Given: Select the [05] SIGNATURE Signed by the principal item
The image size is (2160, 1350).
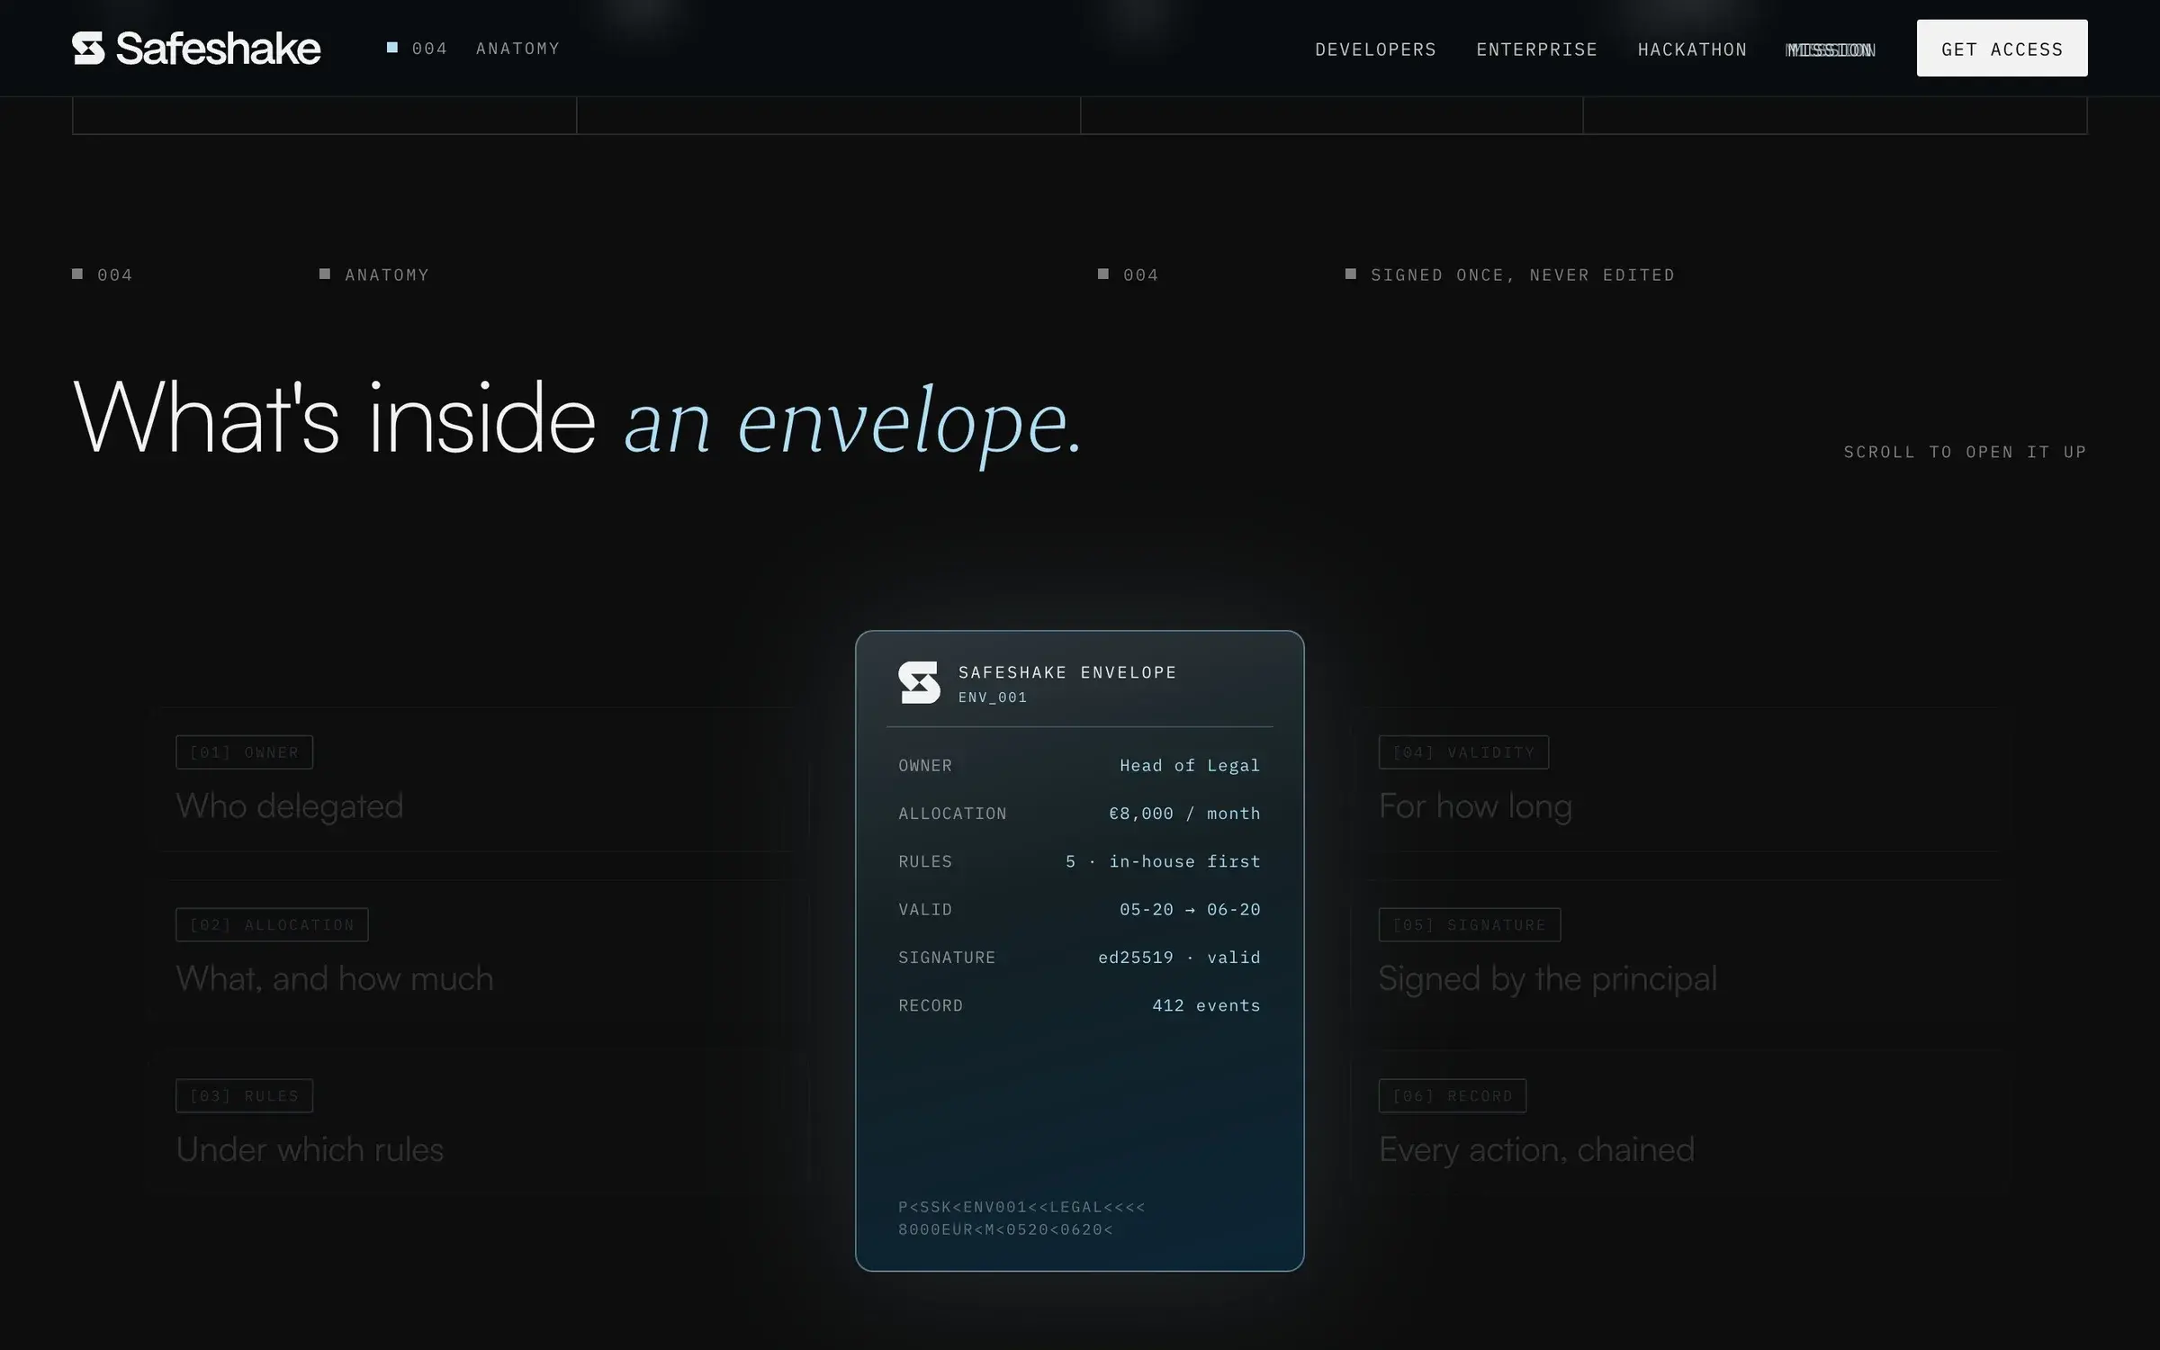Looking at the screenshot, I should point(1683,952).
